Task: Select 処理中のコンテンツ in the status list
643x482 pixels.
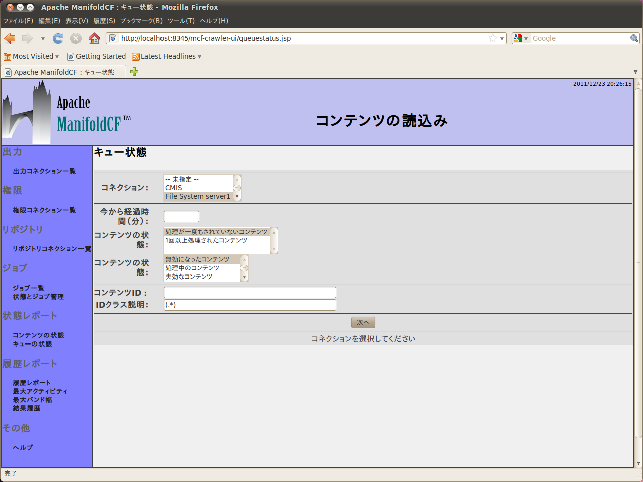Action: coord(192,268)
